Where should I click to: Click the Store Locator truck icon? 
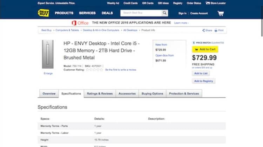pyautogui.click(x=208, y=3)
